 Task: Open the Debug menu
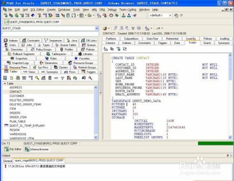click(112, 10)
